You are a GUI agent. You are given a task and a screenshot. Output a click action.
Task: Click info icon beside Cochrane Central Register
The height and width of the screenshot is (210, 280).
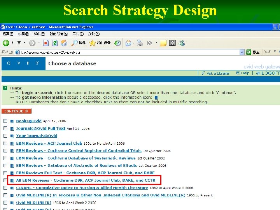coord(12,151)
